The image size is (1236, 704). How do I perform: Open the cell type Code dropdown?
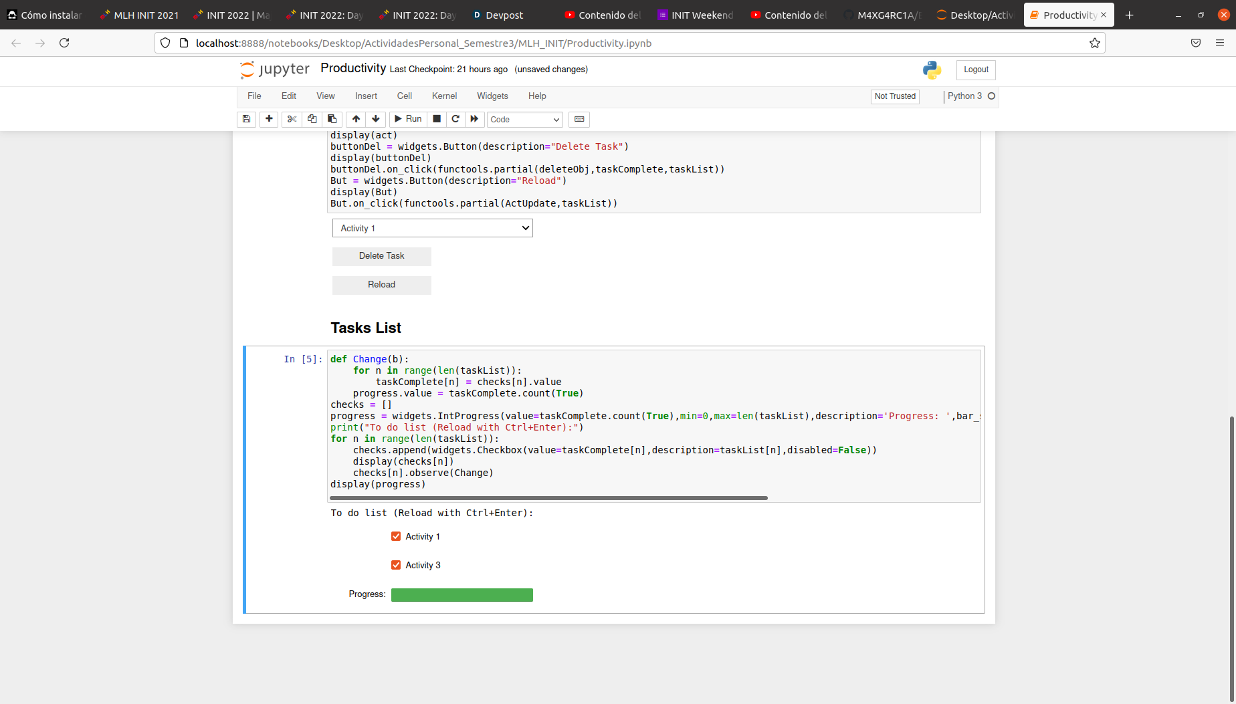click(x=525, y=119)
